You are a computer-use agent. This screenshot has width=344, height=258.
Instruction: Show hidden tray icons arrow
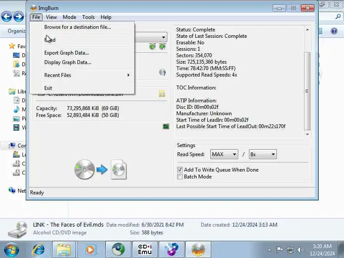click(x=270, y=250)
